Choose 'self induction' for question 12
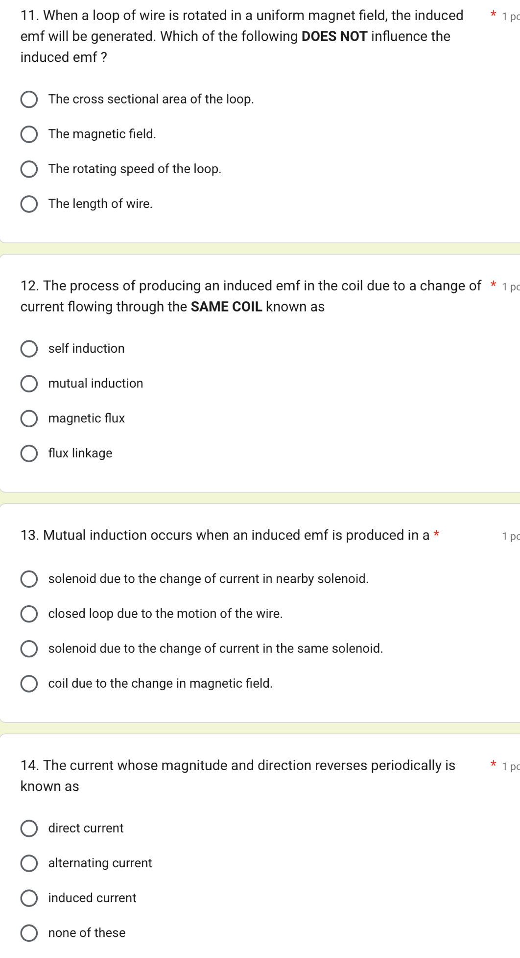Screen dimensions: 520x958 29,349
